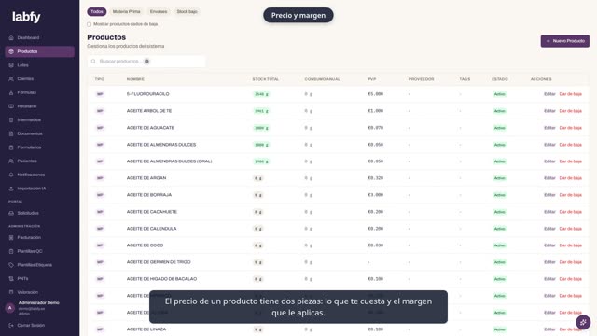597x336 pixels.
Task: Filter by Stock bajo
Action: 187,12
